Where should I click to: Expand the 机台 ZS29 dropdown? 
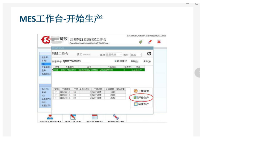pyautogui.click(x=140, y=55)
